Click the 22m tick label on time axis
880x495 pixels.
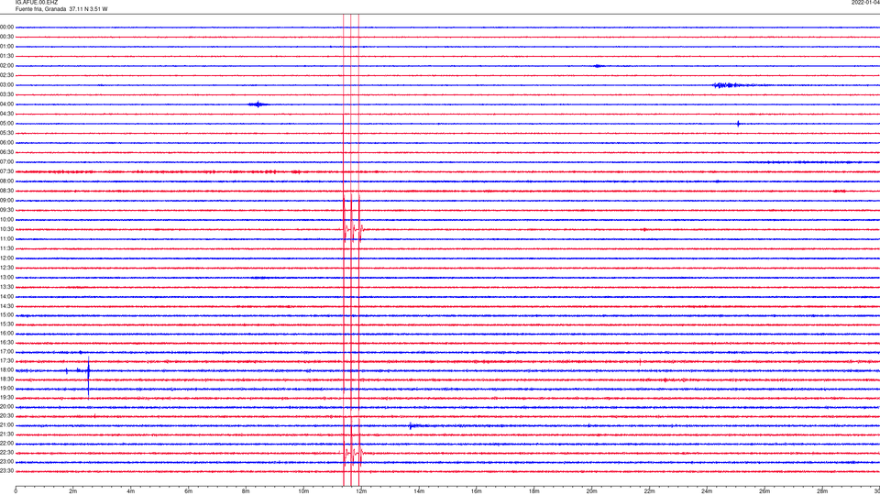[649, 491]
